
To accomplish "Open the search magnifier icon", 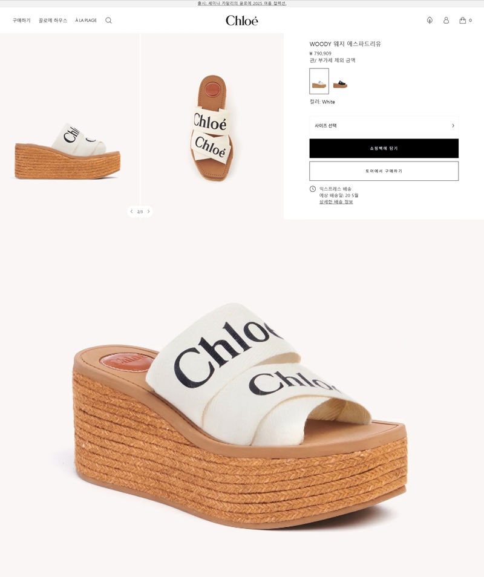I will tap(108, 20).
